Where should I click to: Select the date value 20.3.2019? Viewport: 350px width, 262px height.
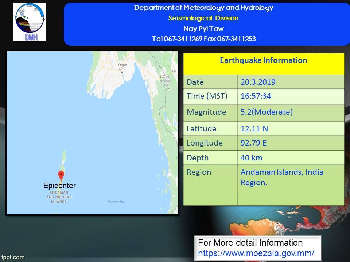[x=258, y=82]
